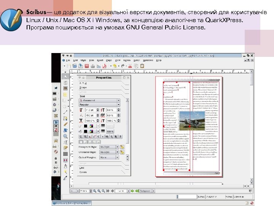Screen dimensions: 274x206
Task: Open the font family Garamond dropdown
Action: click(99, 100)
